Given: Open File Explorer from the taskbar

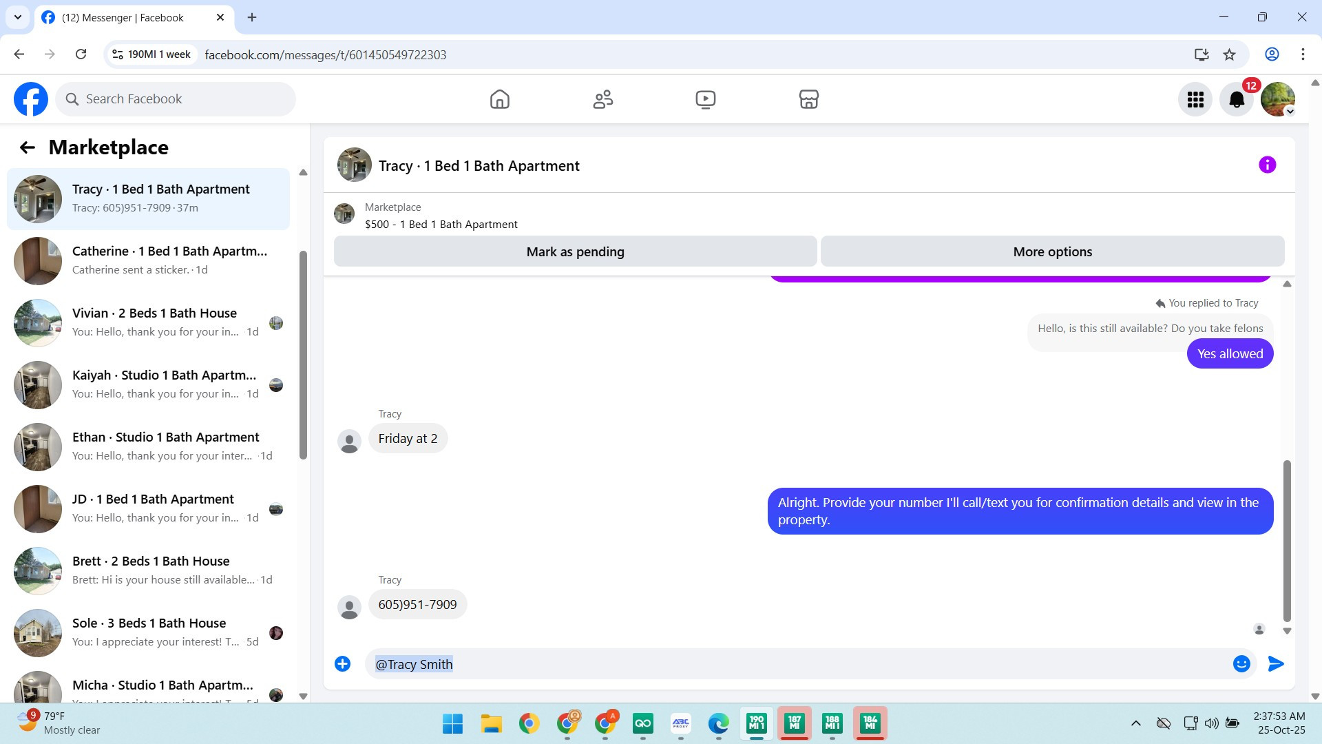Looking at the screenshot, I should (492, 723).
